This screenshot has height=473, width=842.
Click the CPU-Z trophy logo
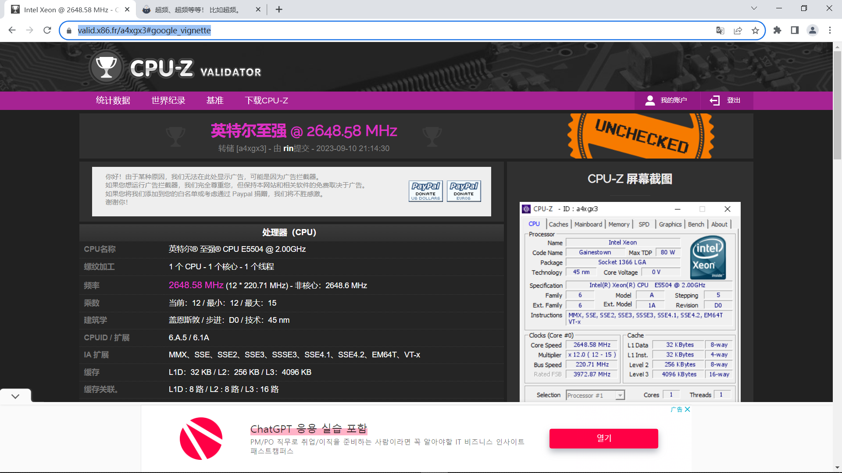tap(106, 67)
